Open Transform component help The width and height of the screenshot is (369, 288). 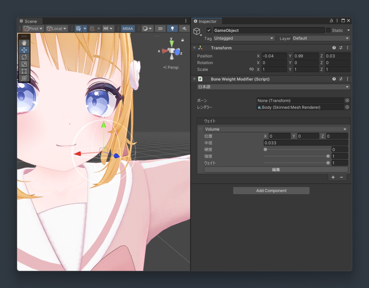[x=334, y=48]
